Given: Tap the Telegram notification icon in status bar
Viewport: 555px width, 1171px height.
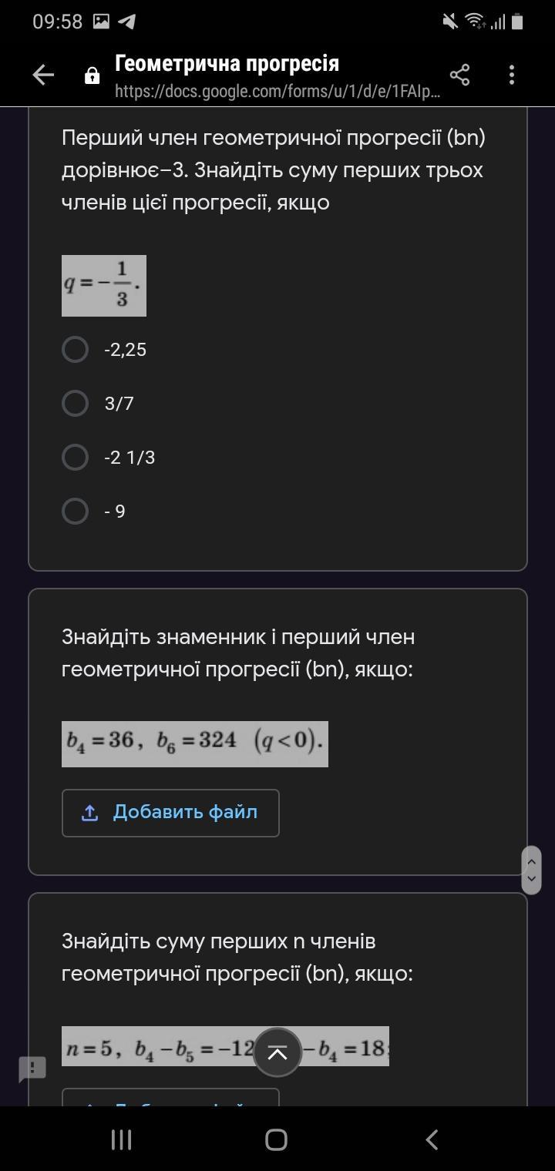Looking at the screenshot, I should (127, 22).
